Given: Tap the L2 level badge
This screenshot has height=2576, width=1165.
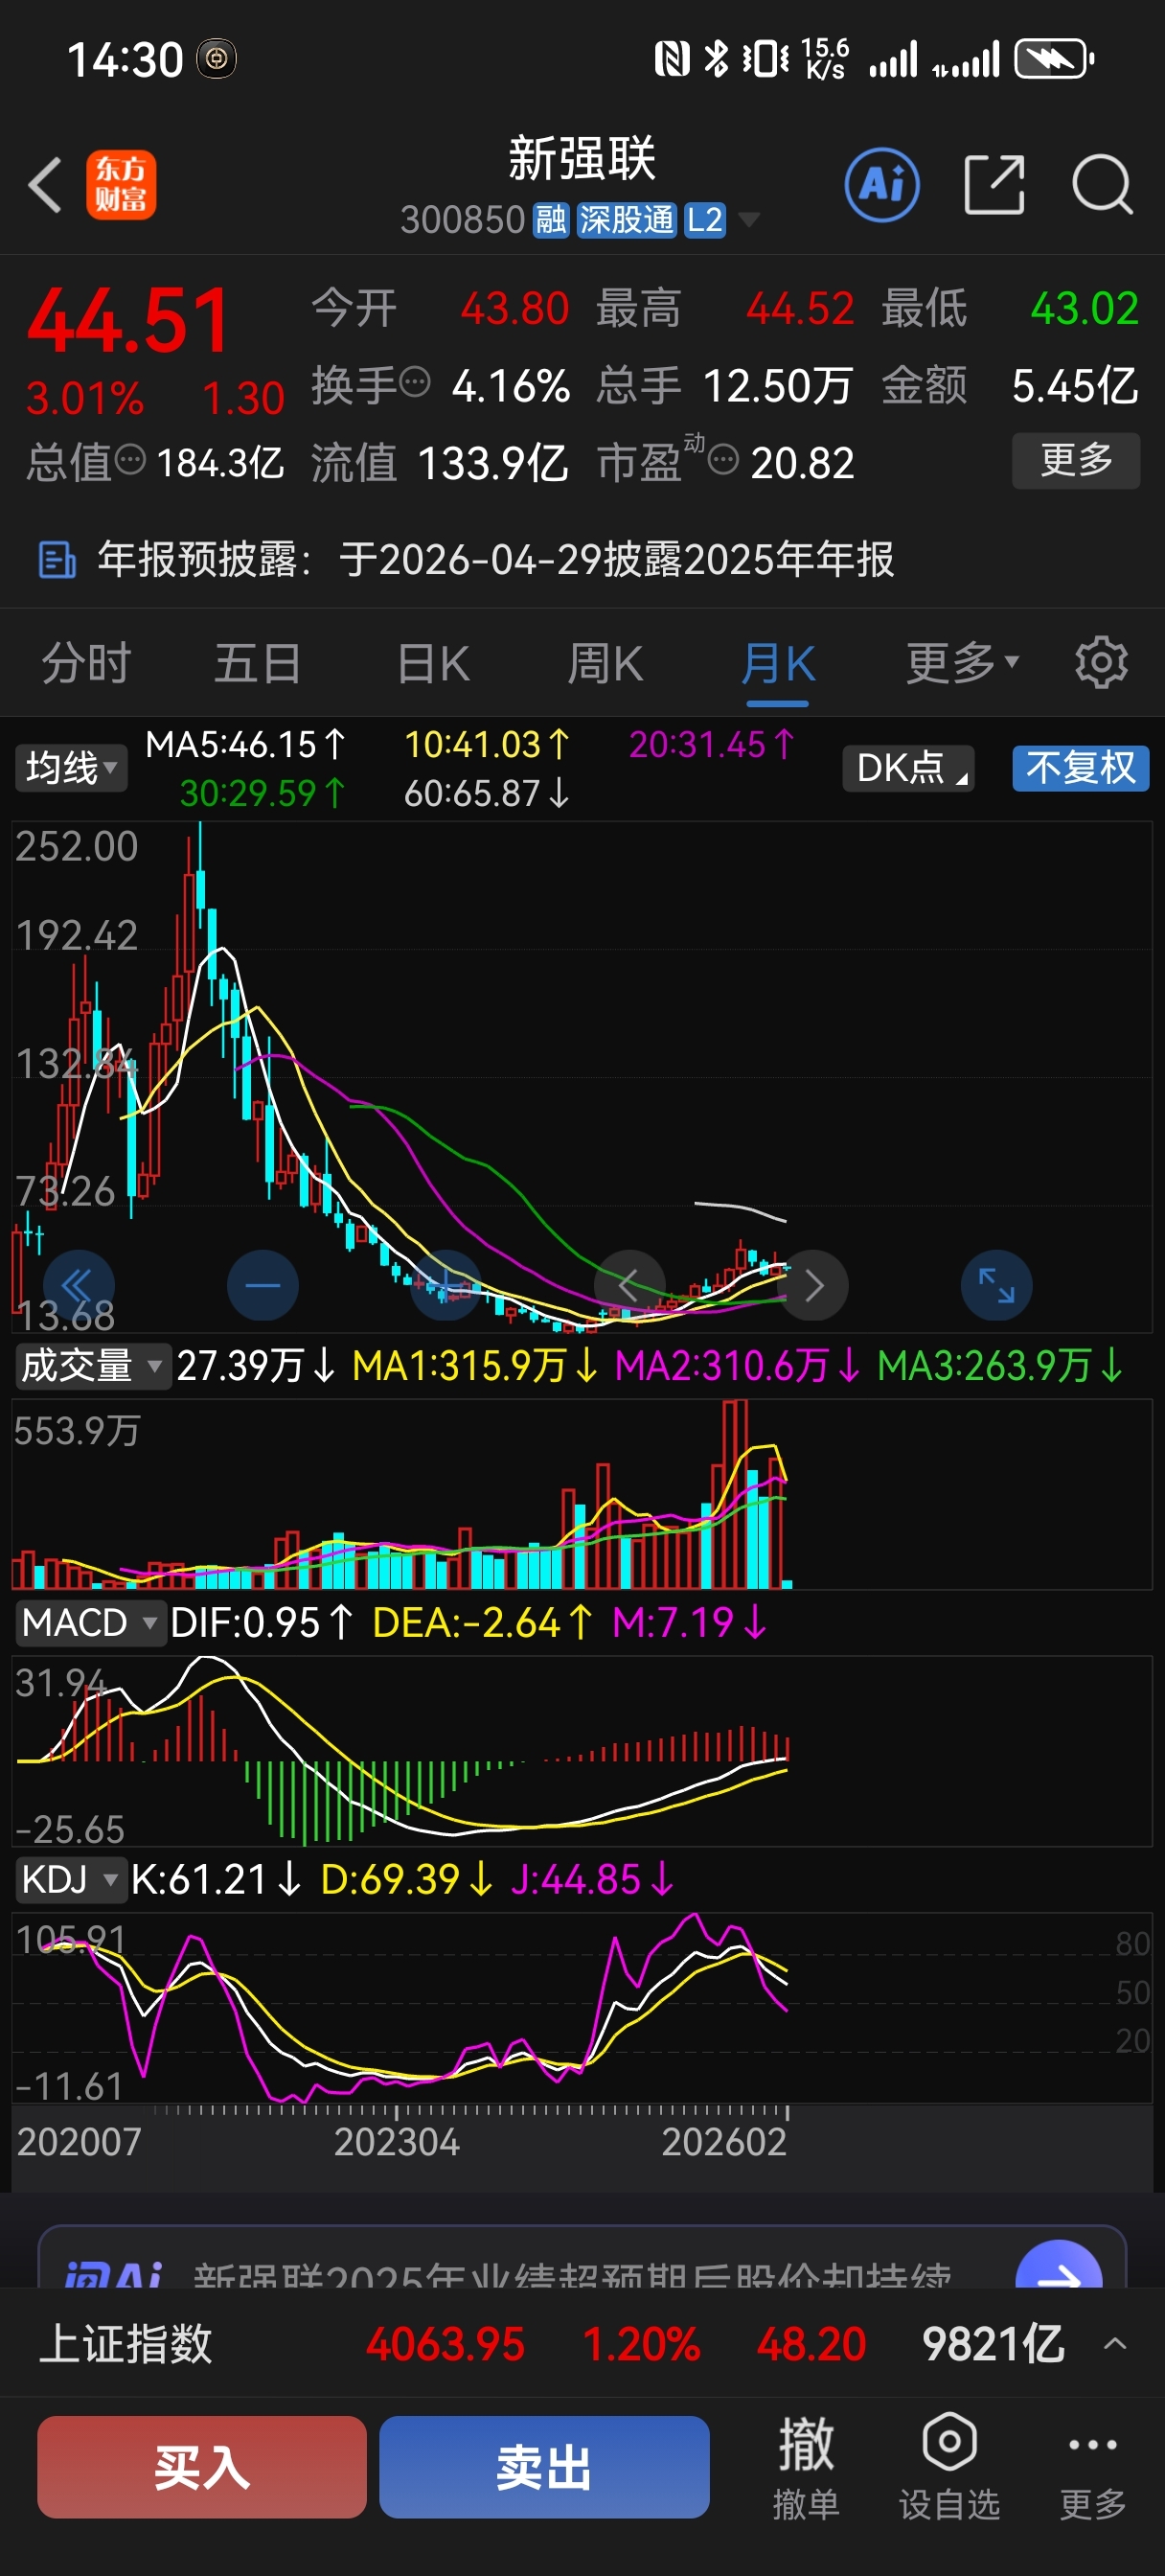Looking at the screenshot, I should pos(705,220).
